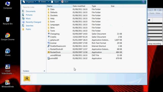Viewport: 163px width, 92px height.
Task: Open the Recycle Bin icon
Action: click(8, 21)
